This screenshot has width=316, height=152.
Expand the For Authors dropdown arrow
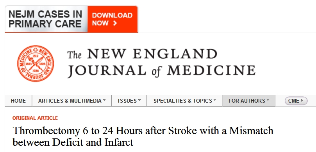tap(268, 100)
